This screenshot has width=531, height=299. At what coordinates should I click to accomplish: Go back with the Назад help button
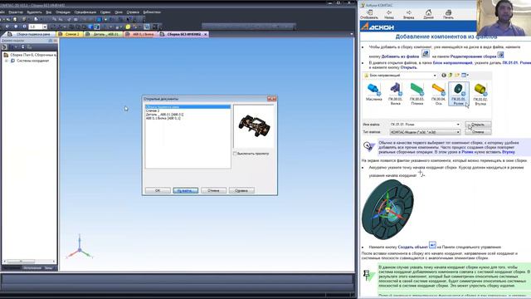[389, 14]
